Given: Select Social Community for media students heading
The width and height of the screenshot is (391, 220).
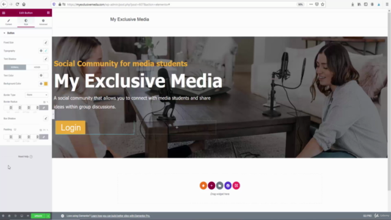Looking at the screenshot, I should click(x=121, y=64).
